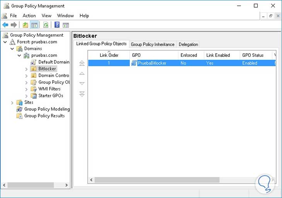
Task: Click the Group Policy Objects folder icon
Action: point(34,82)
